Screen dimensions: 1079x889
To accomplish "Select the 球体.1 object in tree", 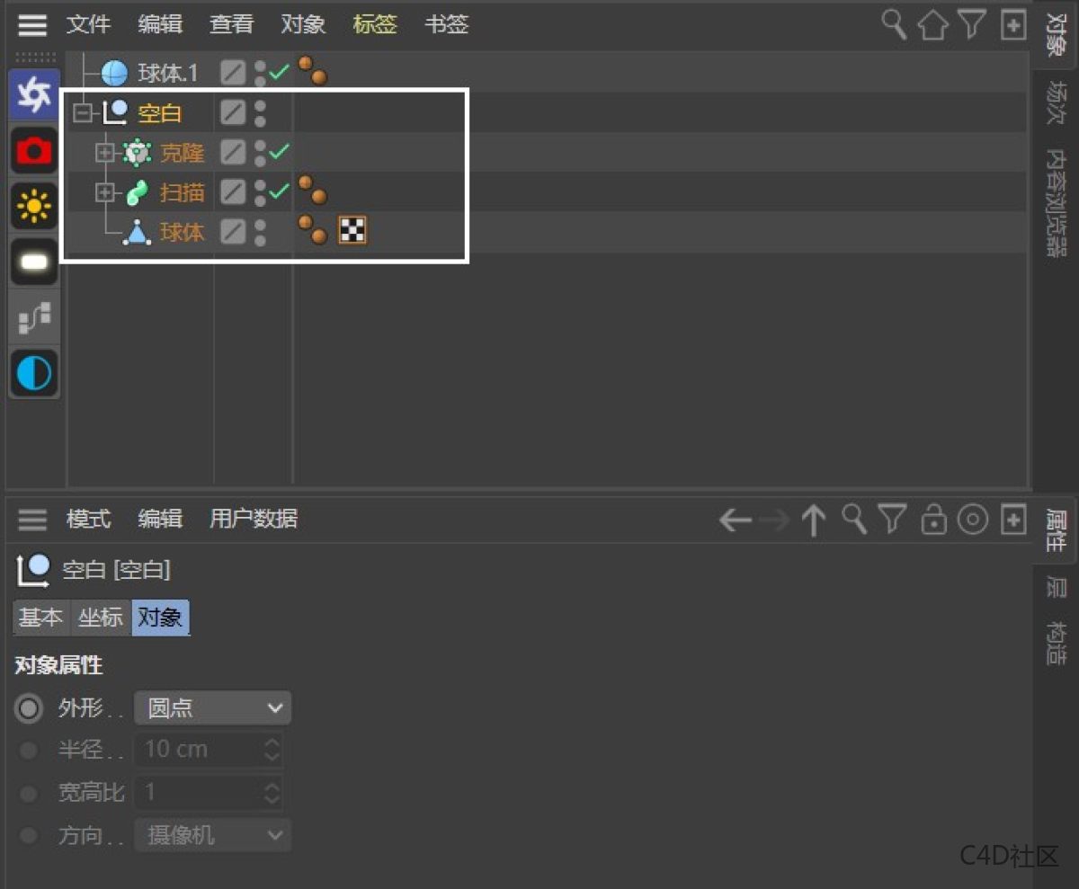I will pyautogui.click(x=167, y=73).
